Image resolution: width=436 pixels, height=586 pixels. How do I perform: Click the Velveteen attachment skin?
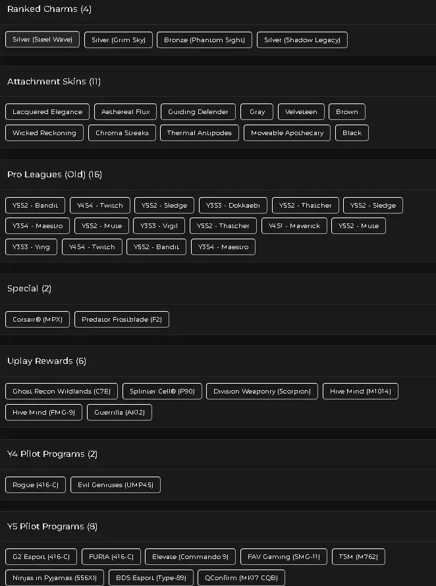(301, 112)
